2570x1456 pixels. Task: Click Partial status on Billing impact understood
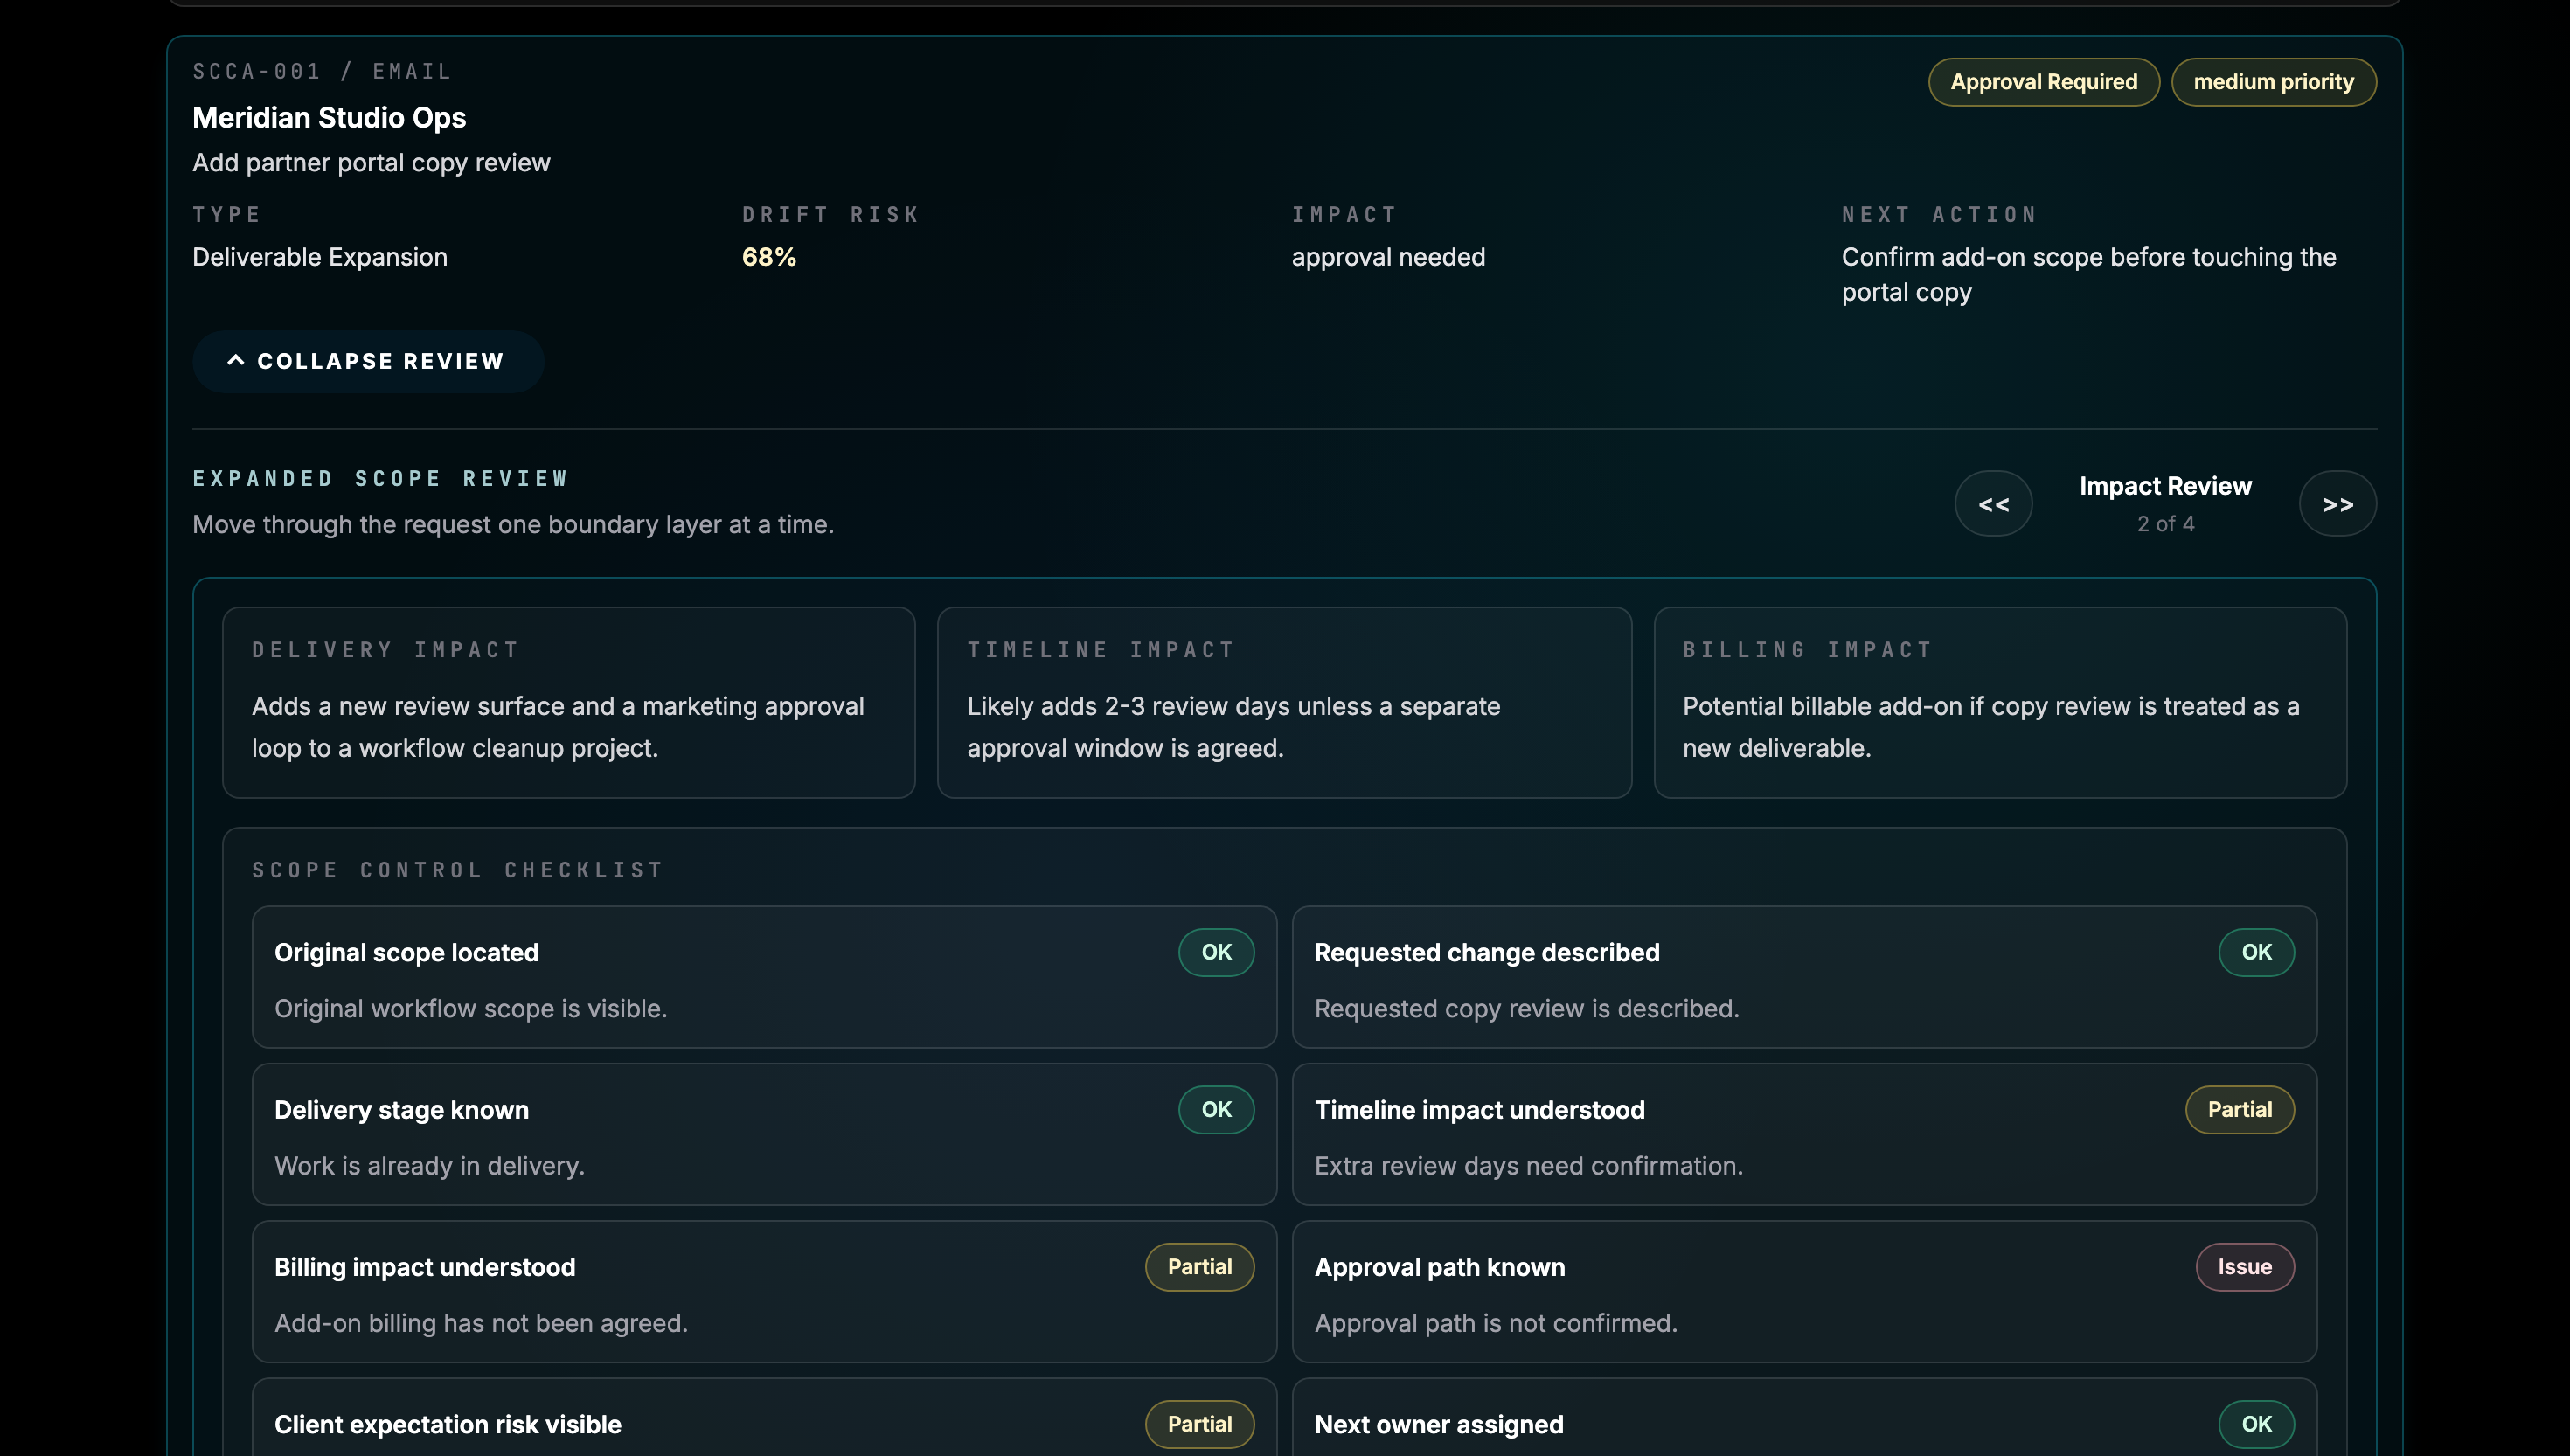[1199, 1266]
